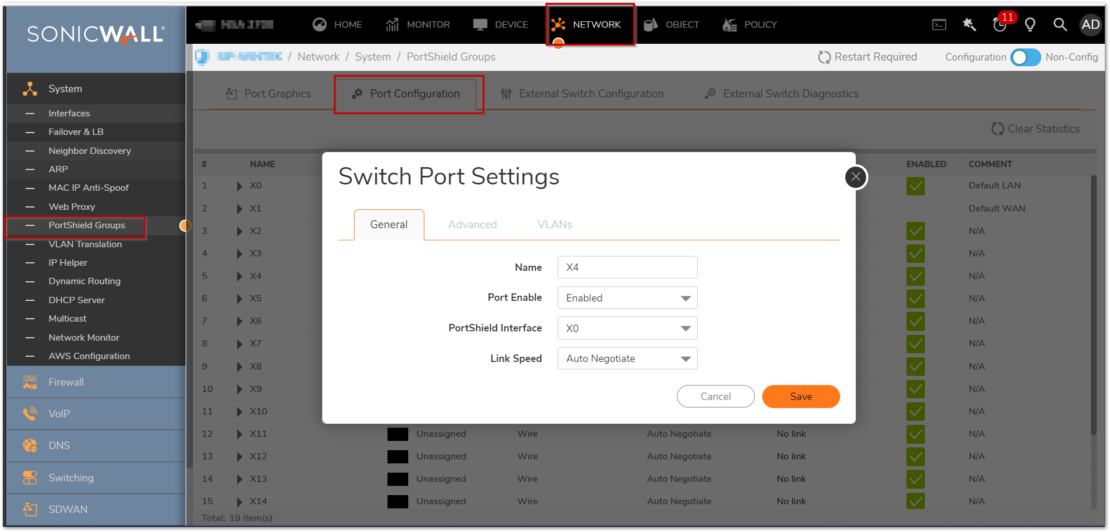
Task: Close the Switch Port Settings dialog
Action: click(856, 177)
